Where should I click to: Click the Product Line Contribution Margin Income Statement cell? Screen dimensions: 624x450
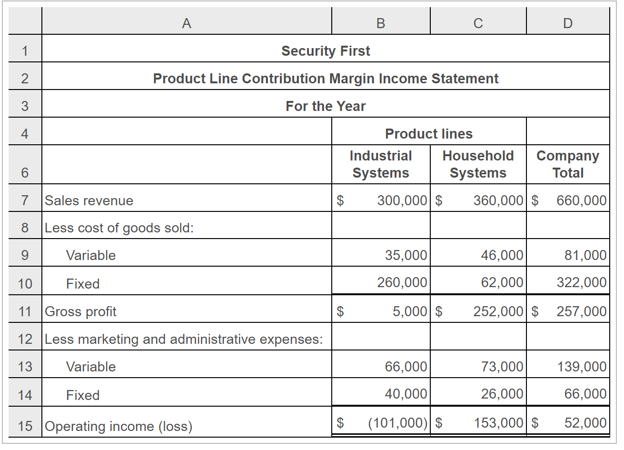point(326,78)
